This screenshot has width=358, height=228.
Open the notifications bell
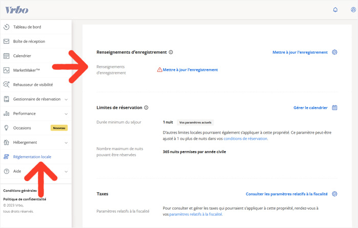click(335, 10)
